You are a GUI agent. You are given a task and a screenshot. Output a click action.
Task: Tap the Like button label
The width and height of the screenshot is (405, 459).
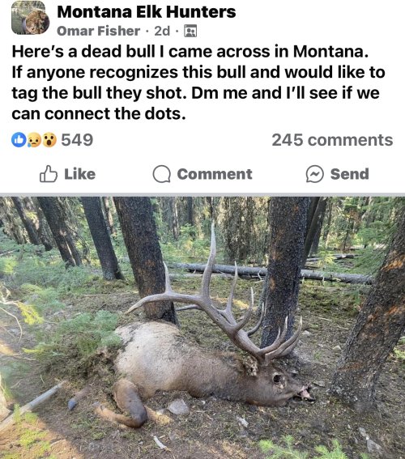pos(80,174)
